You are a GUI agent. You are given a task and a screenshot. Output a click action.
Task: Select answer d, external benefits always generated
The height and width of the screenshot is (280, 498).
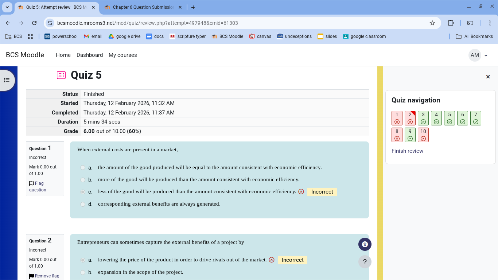click(83, 204)
